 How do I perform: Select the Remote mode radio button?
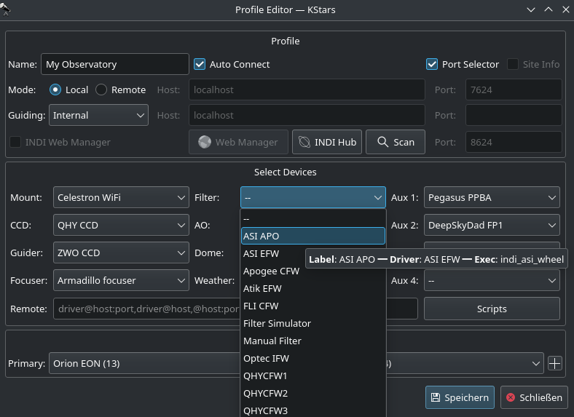click(x=101, y=90)
